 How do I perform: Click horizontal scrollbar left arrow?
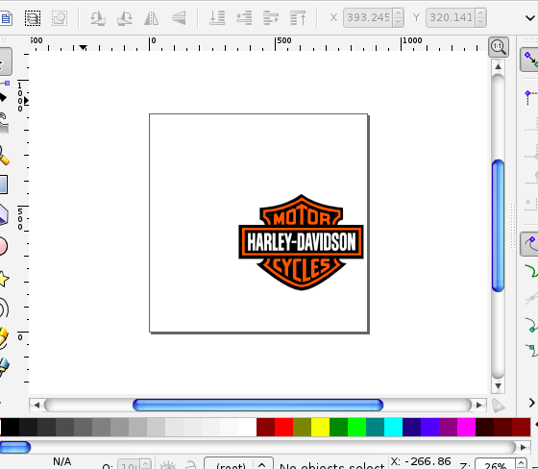tap(37, 406)
